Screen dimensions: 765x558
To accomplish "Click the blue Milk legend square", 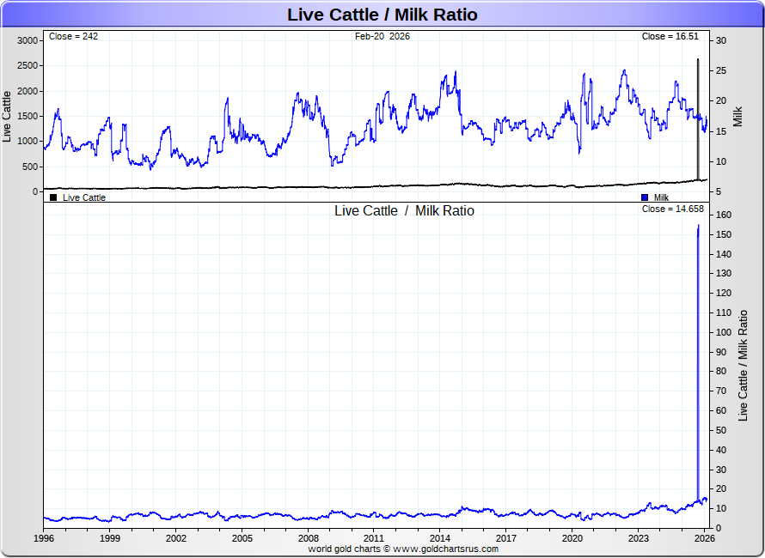I will (x=645, y=197).
